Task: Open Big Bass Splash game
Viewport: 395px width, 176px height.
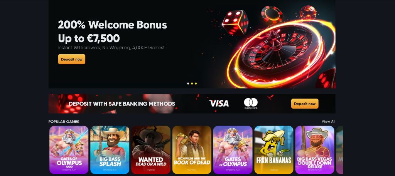Action: pos(110,150)
